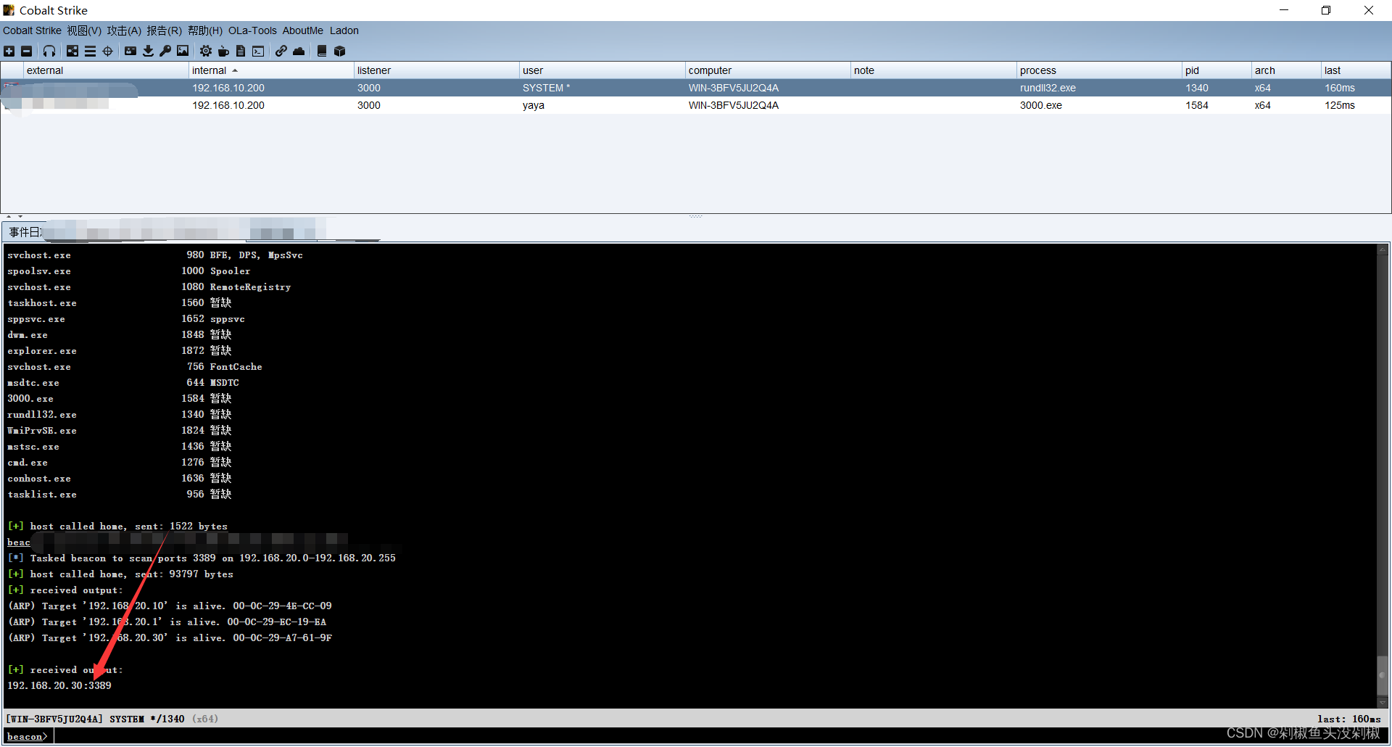Image resolution: width=1392 pixels, height=747 pixels.
Task: Sort sessions by listener column
Action: point(436,70)
